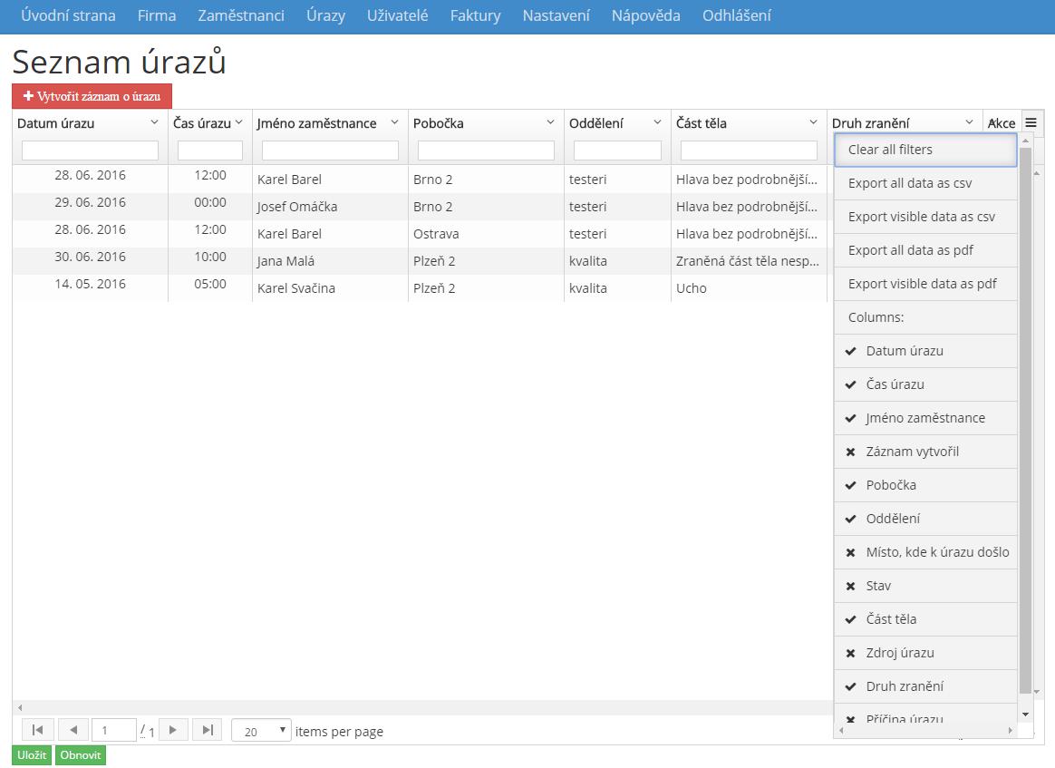Open Druh zranění column menu chevron

[x=969, y=122]
